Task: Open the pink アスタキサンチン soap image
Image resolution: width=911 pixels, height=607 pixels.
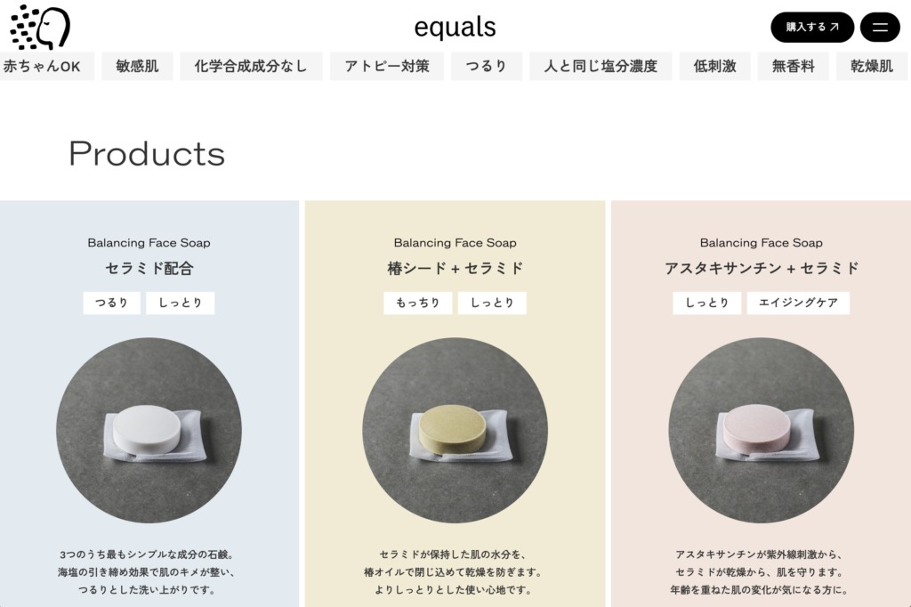Action: coord(762,430)
